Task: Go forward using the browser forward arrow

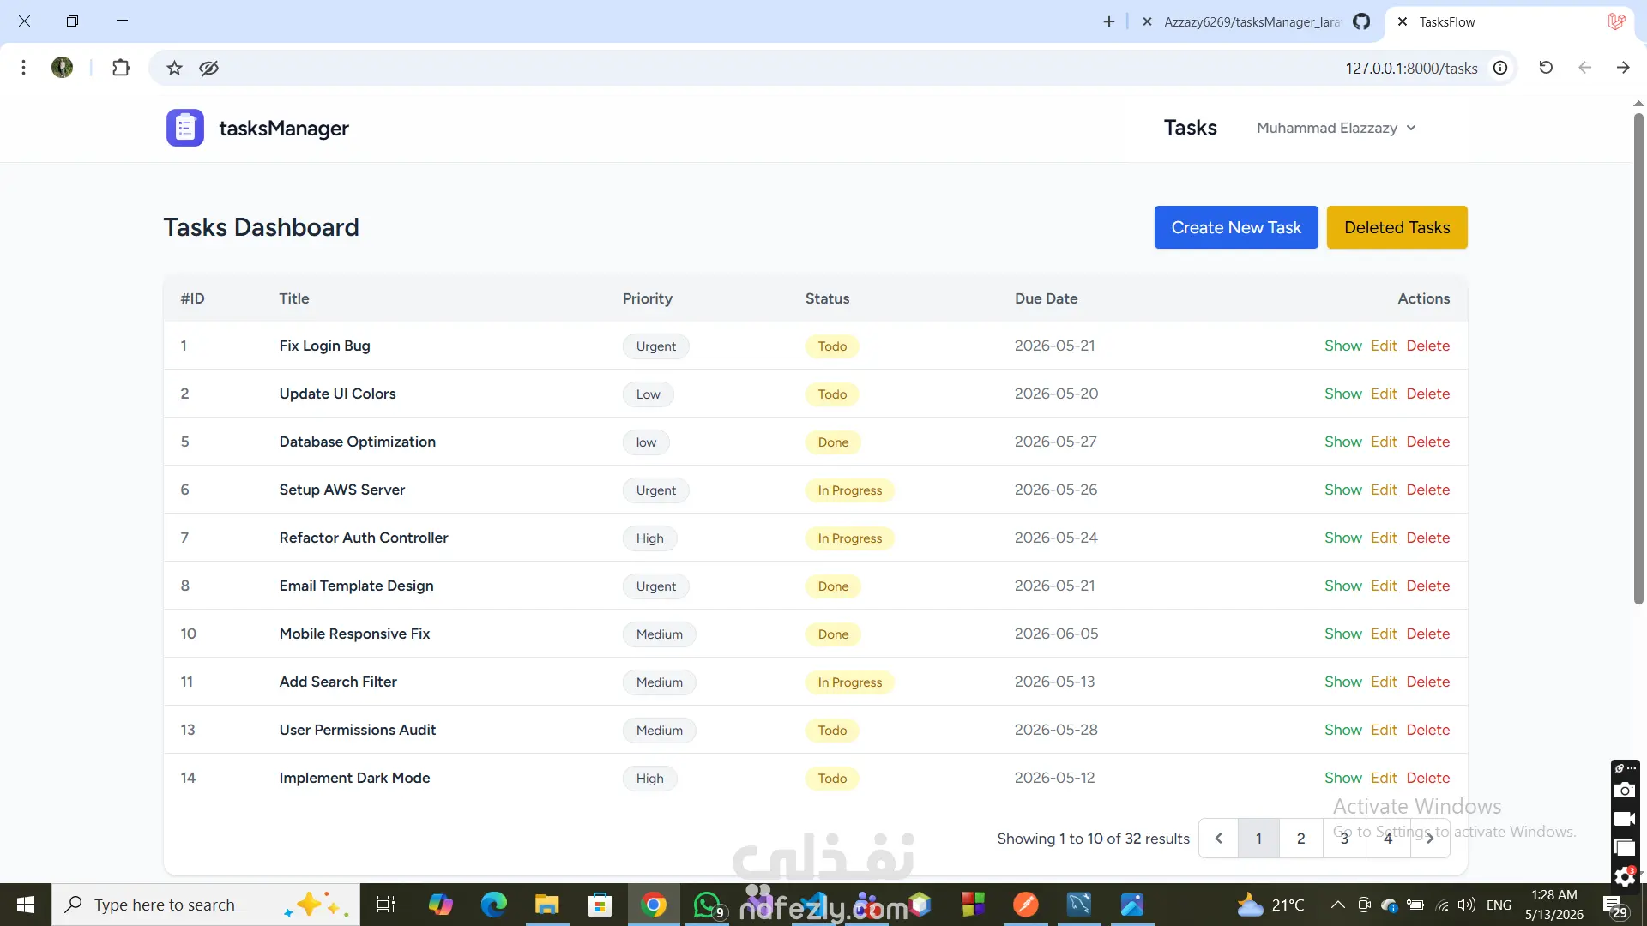Action: (x=1623, y=68)
